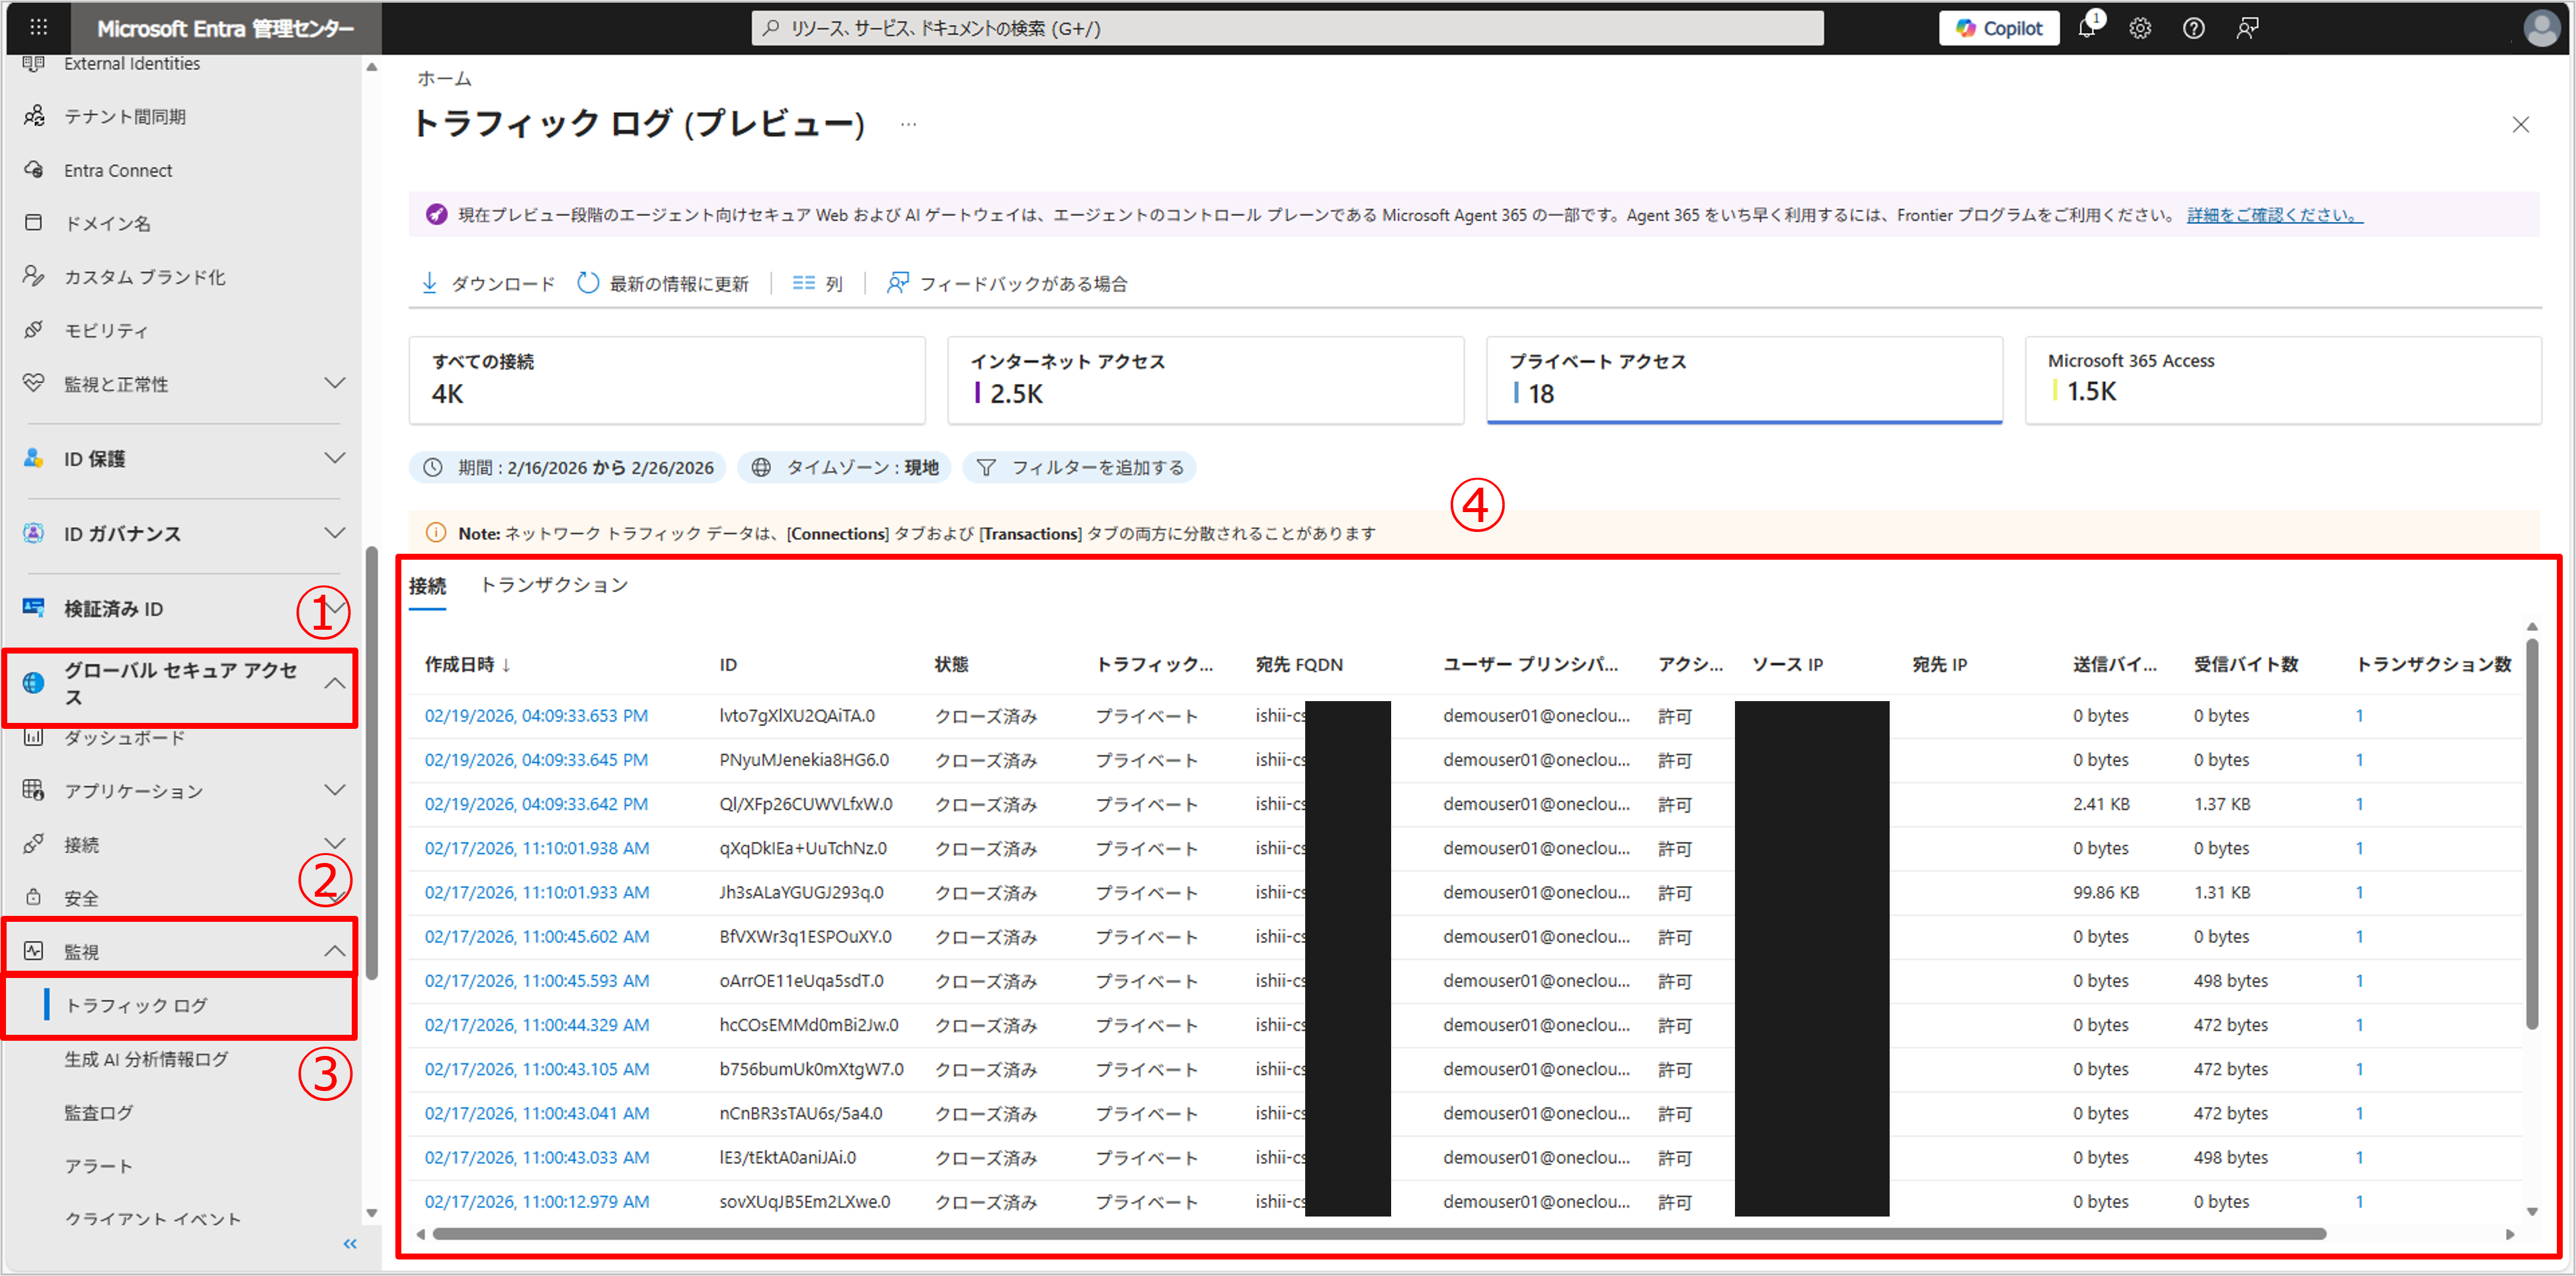2576x1276 pixels.
Task: Open the notifications bell icon
Action: pyautogui.click(x=2086, y=28)
